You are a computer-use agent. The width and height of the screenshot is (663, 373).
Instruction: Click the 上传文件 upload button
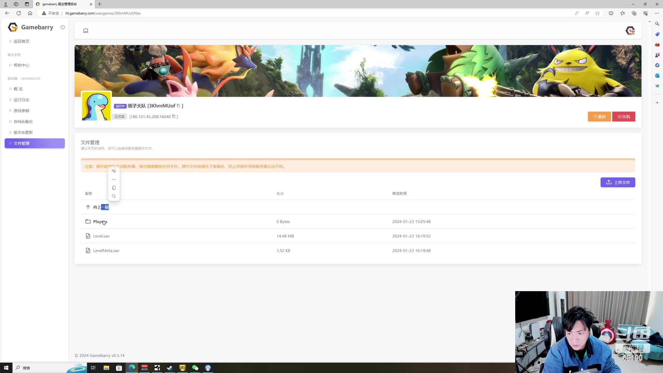click(618, 182)
